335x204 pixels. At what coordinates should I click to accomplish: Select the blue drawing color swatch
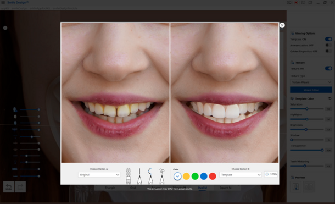204,176
